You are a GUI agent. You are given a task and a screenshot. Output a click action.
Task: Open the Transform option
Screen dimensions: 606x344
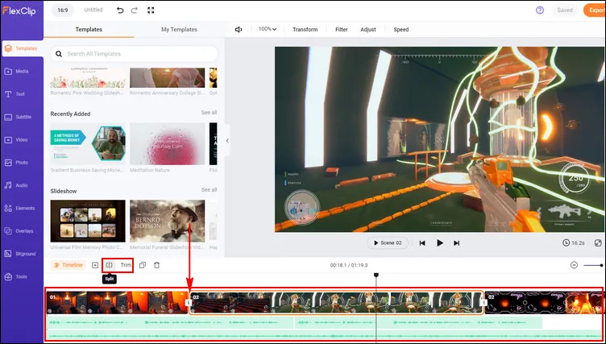click(x=305, y=29)
